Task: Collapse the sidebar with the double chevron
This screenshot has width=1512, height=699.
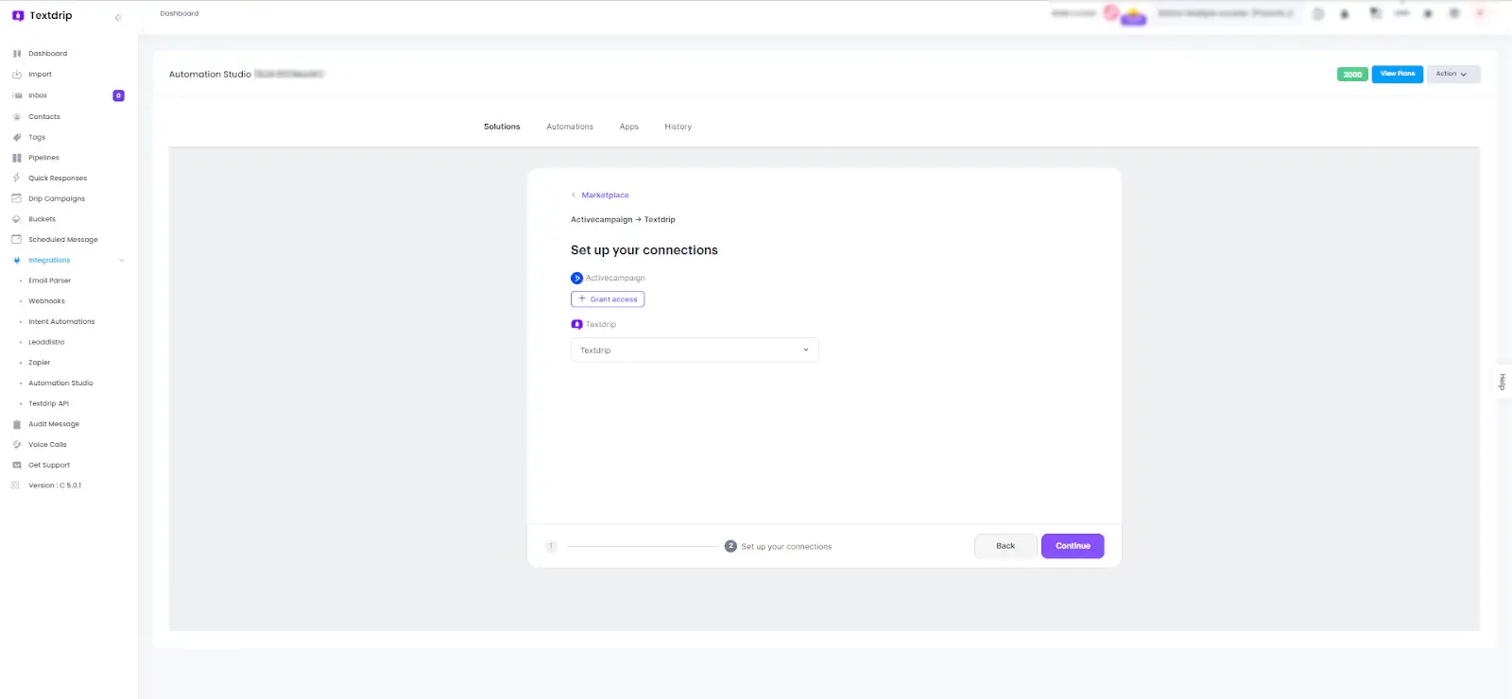Action: (118, 17)
